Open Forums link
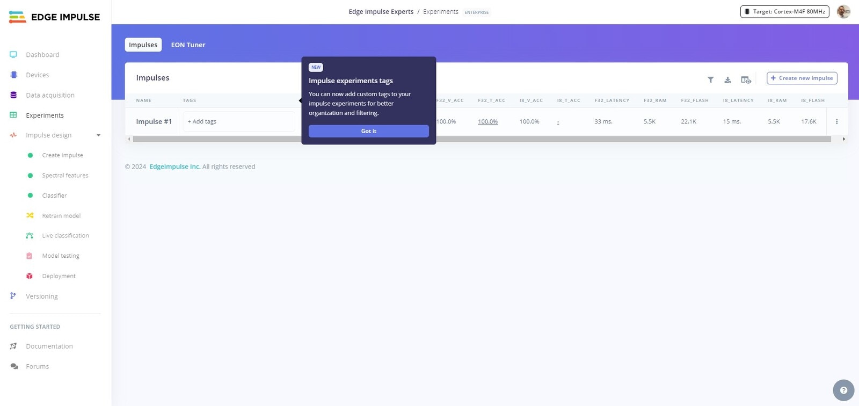Screen dimensions: 859x406 [37, 367]
